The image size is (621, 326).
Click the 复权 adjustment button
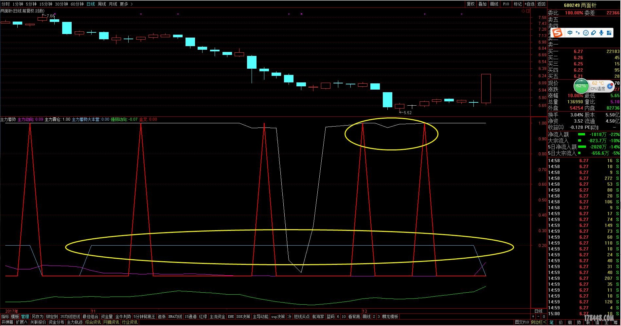click(x=470, y=4)
